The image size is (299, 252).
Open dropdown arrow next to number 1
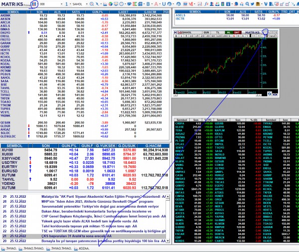point(70,4)
